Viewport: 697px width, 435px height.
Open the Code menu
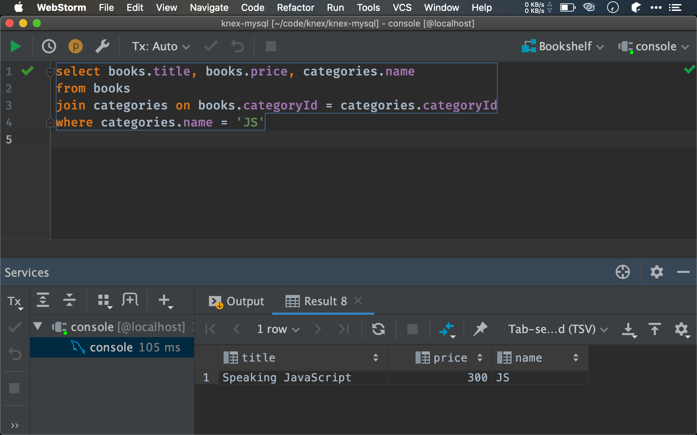point(253,7)
